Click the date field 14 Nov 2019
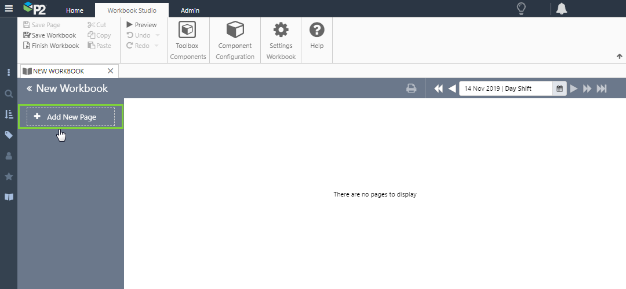 [x=506, y=88]
